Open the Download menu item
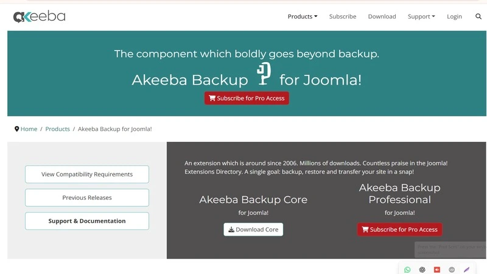 pyautogui.click(x=382, y=16)
